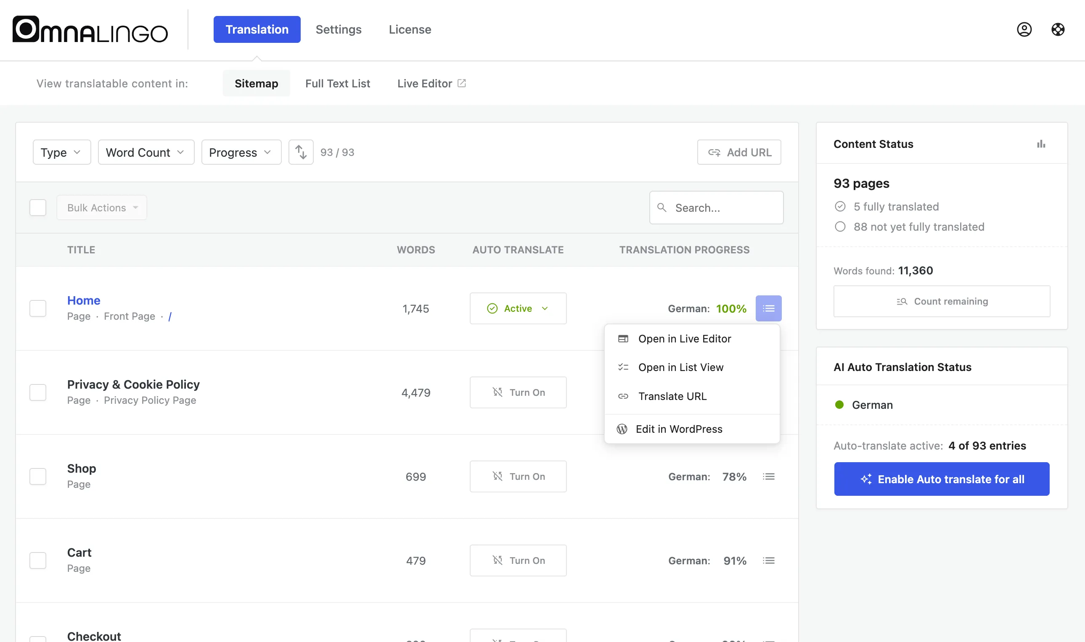Turn on auto translate for Shop
This screenshot has height=642, width=1085.
518,476
